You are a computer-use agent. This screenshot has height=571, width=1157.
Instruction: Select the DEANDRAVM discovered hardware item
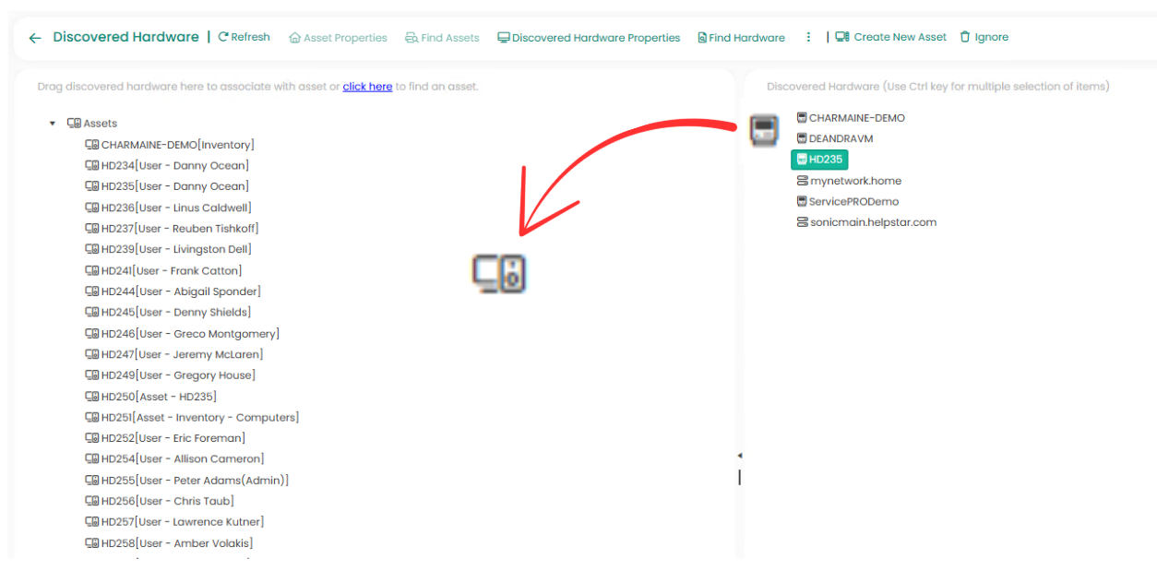tap(841, 138)
